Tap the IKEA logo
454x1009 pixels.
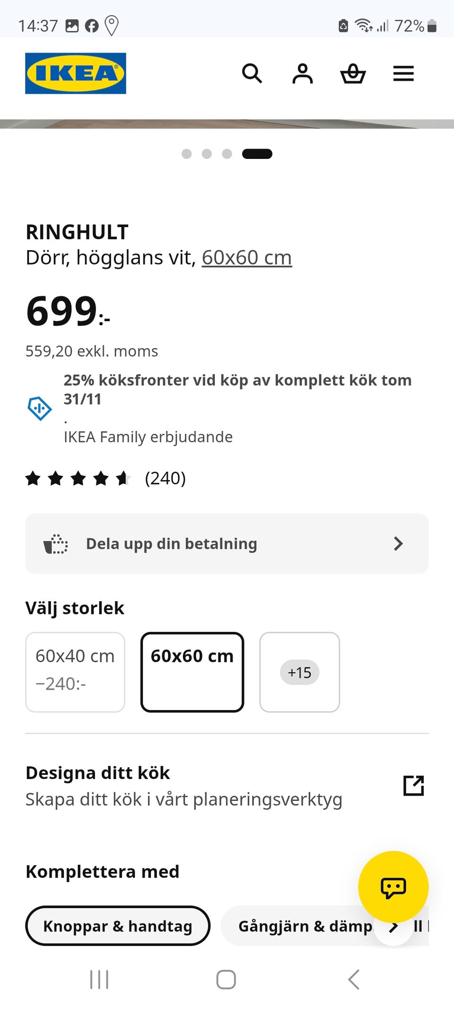click(x=76, y=73)
